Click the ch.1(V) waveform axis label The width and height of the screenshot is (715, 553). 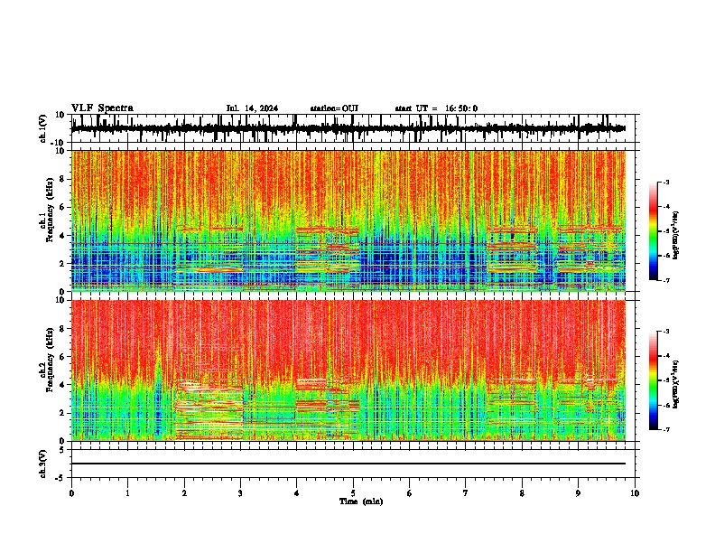pyautogui.click(x=43, y=128)
